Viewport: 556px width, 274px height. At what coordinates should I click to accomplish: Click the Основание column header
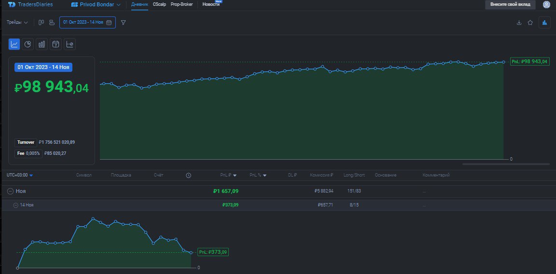386,175
